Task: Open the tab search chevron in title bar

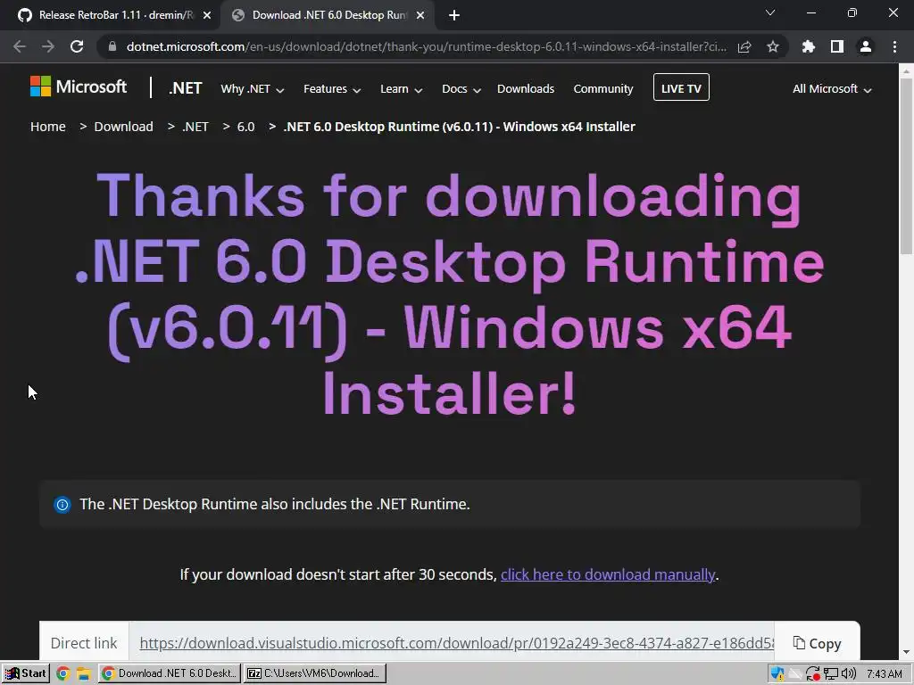Action: click(770, 12)
